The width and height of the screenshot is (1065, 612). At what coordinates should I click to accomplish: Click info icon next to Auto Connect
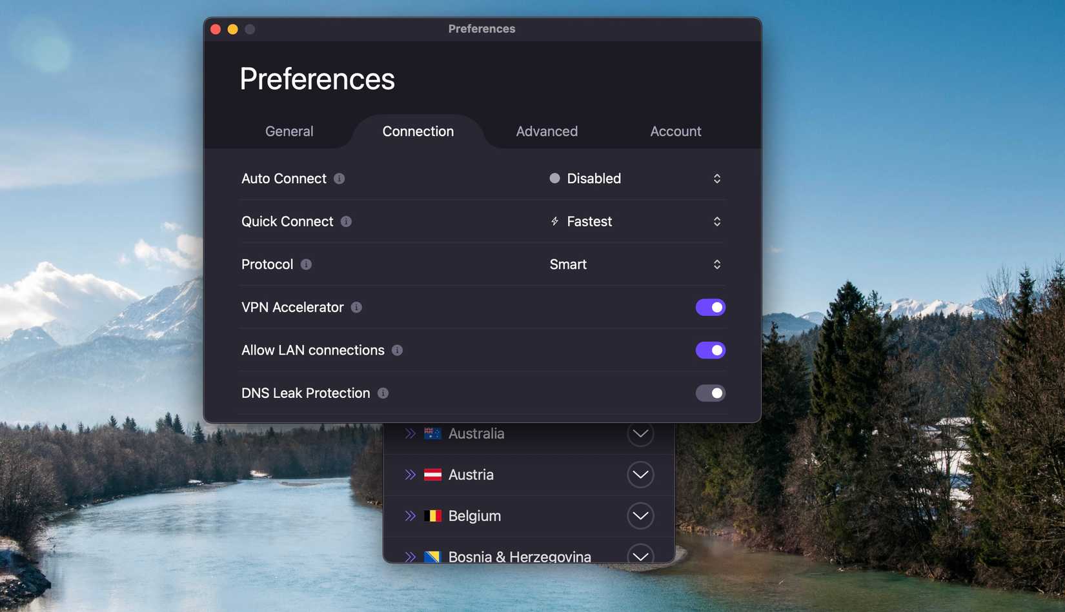click(340, 179)
